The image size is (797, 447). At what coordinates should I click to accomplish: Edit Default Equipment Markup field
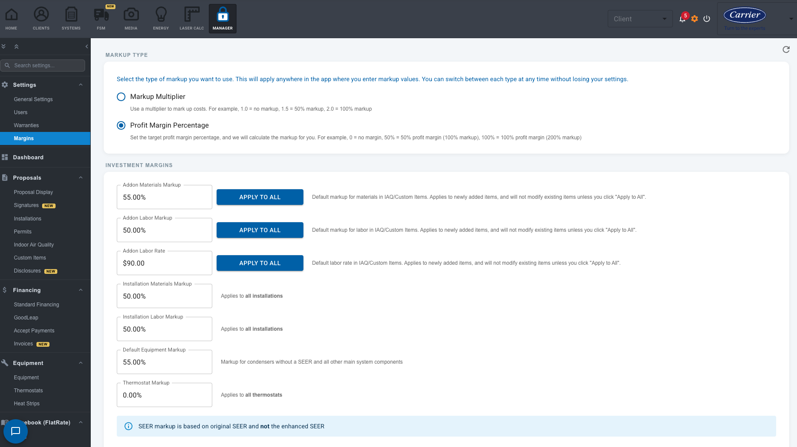pos(165,362)
